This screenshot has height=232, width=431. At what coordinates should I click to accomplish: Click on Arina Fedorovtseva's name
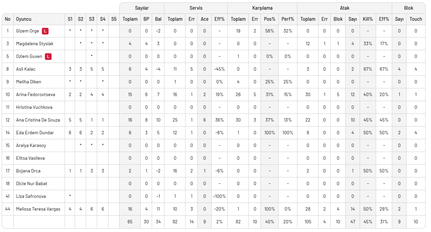[x=35, y=95]
